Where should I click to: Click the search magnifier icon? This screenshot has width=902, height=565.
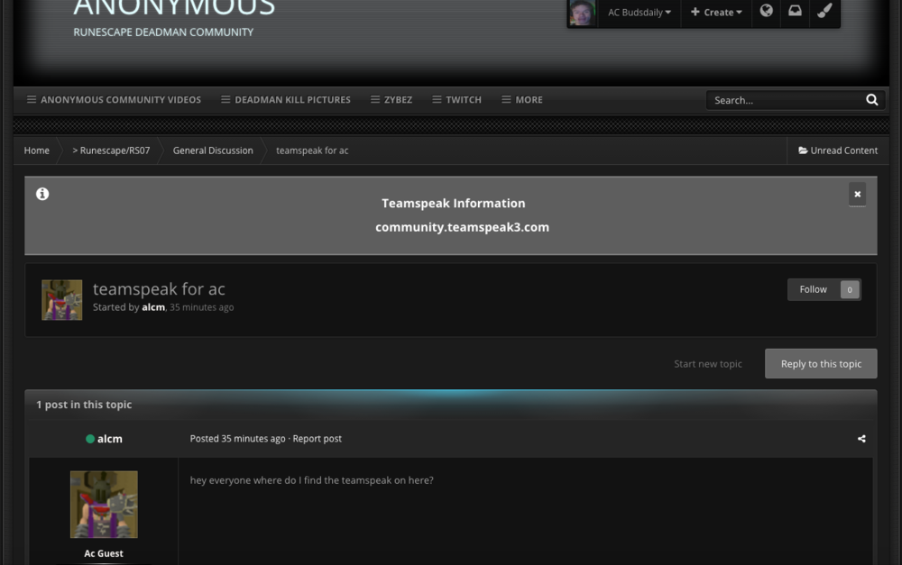(871, 100)
